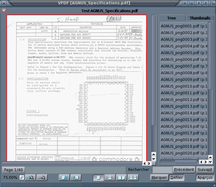Select AGNUS_png0001.pdf in the tree
This screenshot has width=216, height=187.
click(184, 26)
